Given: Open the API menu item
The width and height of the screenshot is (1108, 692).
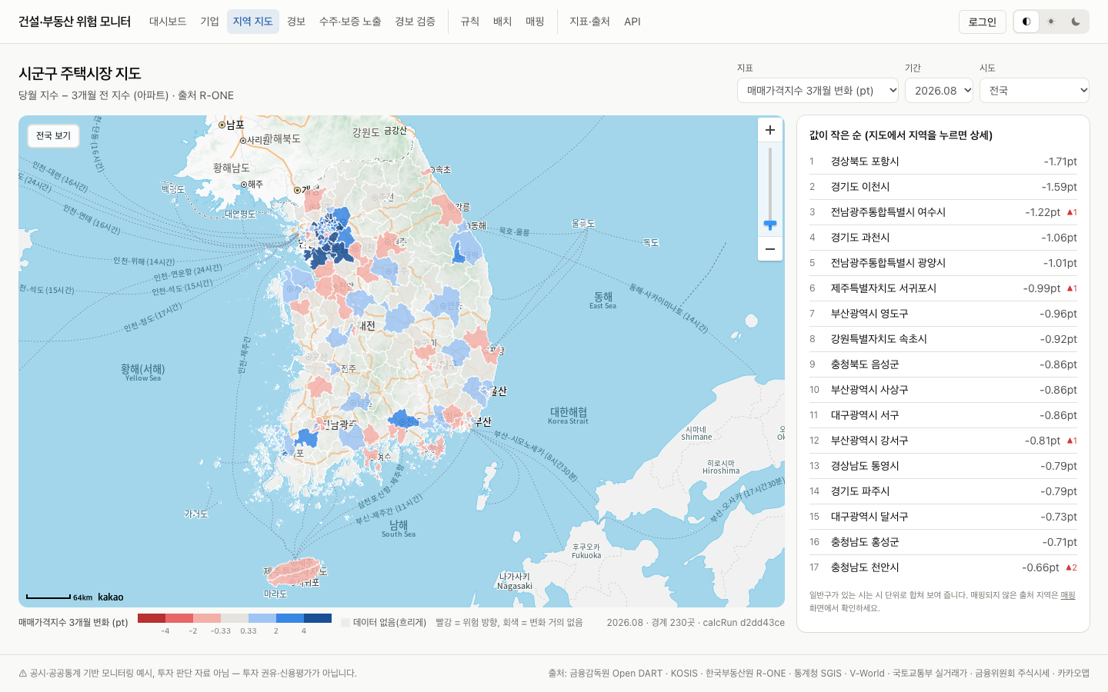Looking at the screenshot, I should coord(632,22).
